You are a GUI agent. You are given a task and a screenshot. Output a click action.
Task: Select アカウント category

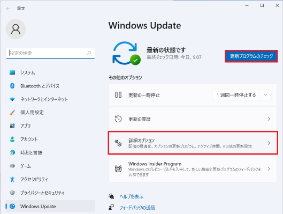click(x=50, y=139)
